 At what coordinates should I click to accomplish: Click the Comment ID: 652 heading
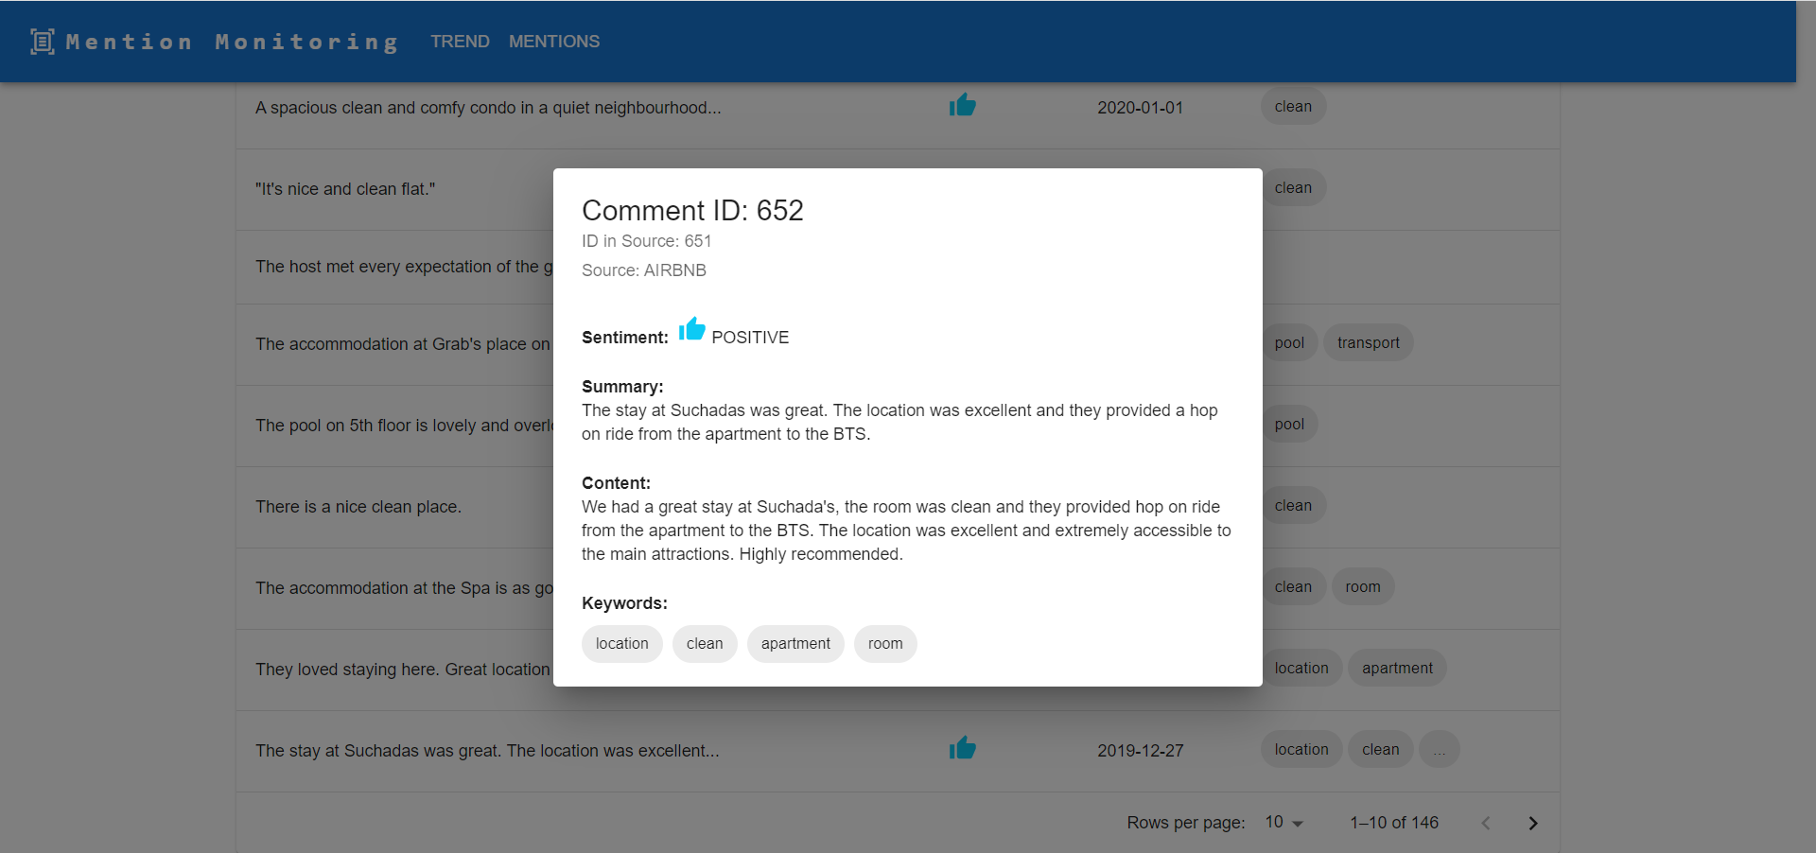point(692,210)
